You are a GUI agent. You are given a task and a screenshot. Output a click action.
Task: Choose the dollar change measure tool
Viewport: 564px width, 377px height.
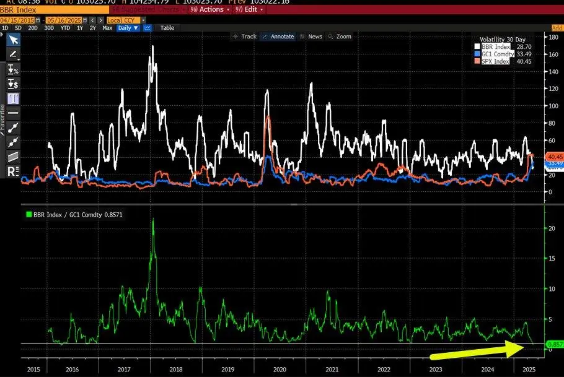13,84
